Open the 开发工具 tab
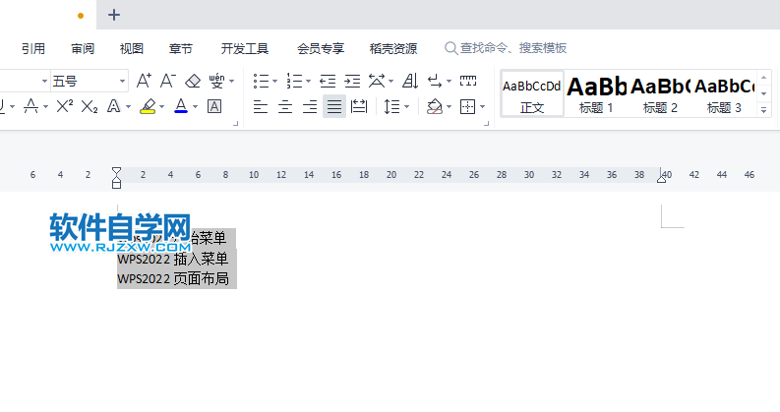Screen dimensions: 780x412 245,48
